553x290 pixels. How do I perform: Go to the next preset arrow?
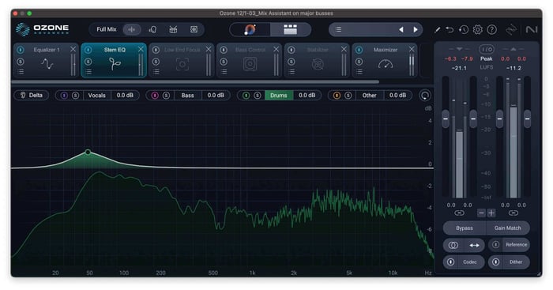click(416, 30)
